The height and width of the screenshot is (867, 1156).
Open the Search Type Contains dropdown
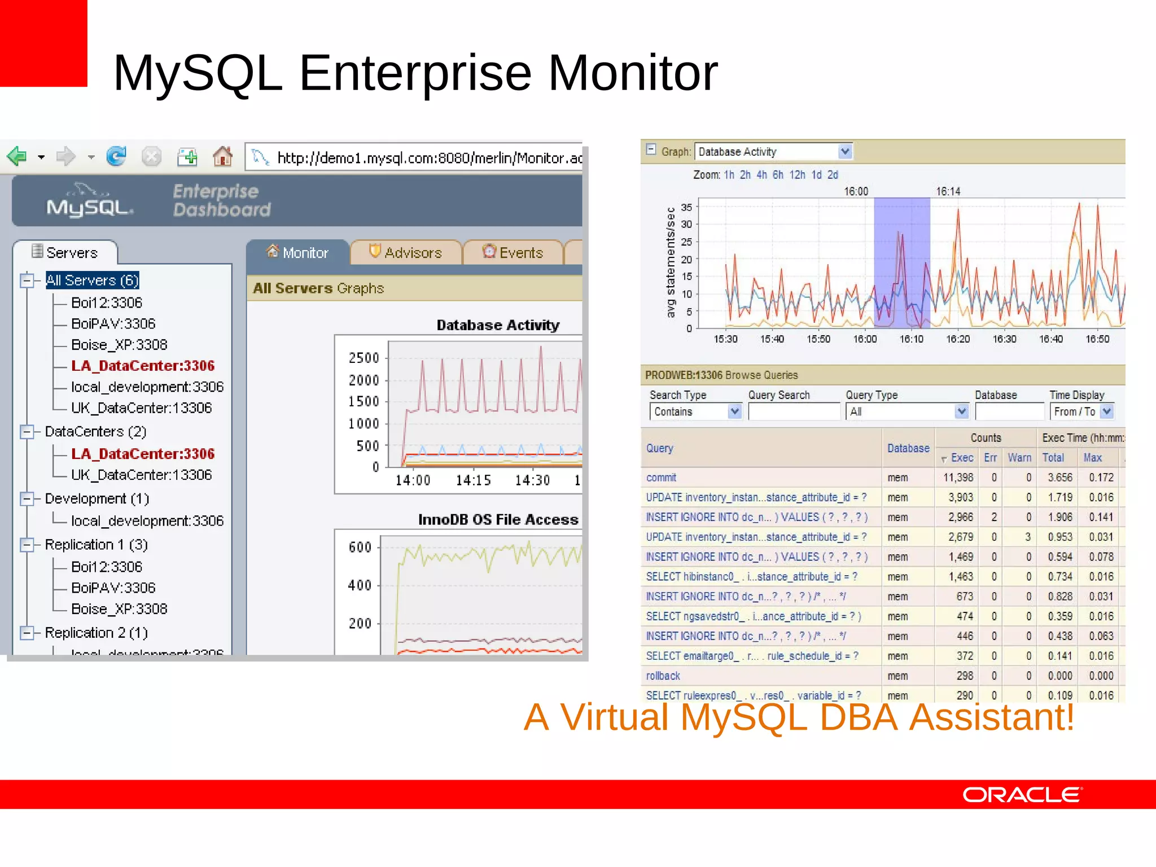(x=695, y=411)
